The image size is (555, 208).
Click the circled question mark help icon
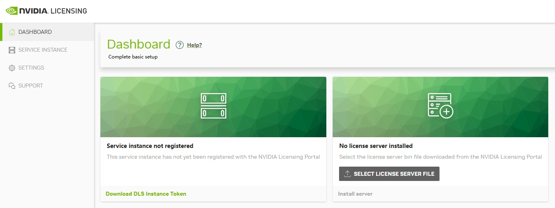[180, 45]
